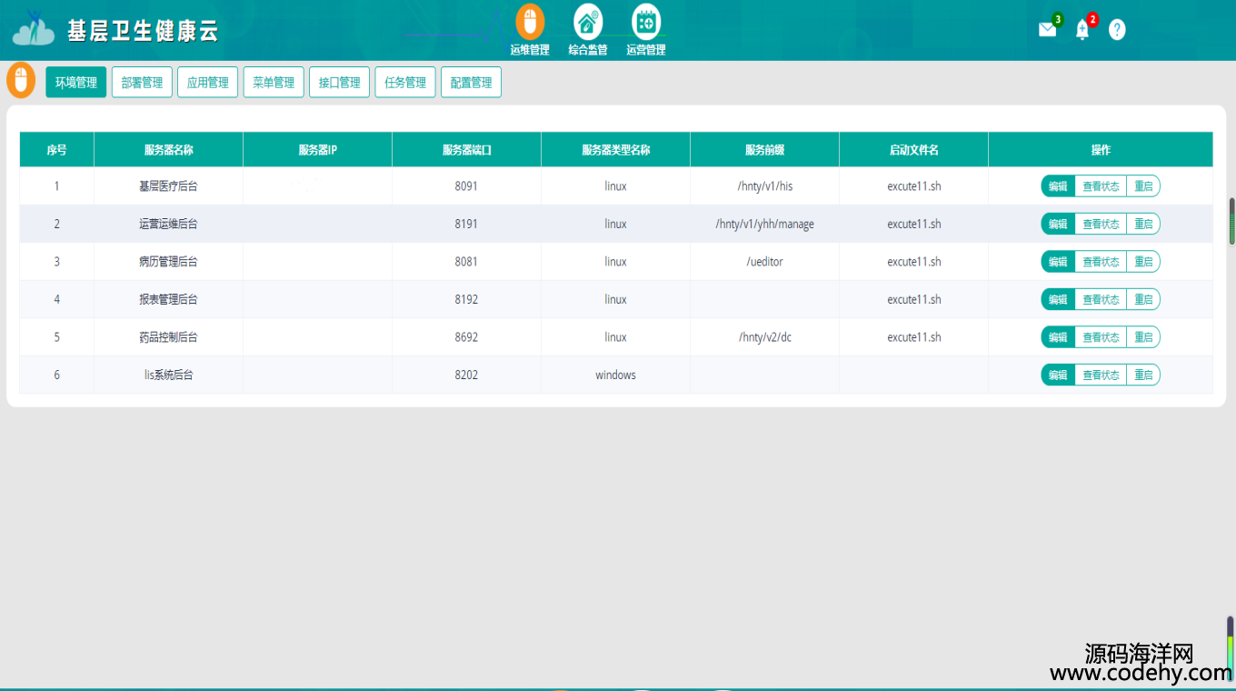Click the port cell 8192
The image size is (1236, 691).
[466, 299]
